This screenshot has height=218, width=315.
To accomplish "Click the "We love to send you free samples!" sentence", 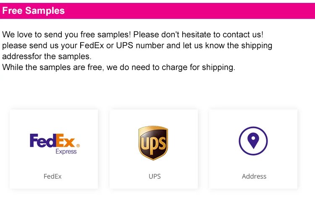I will pyautogui.click(x=66, y=35).
